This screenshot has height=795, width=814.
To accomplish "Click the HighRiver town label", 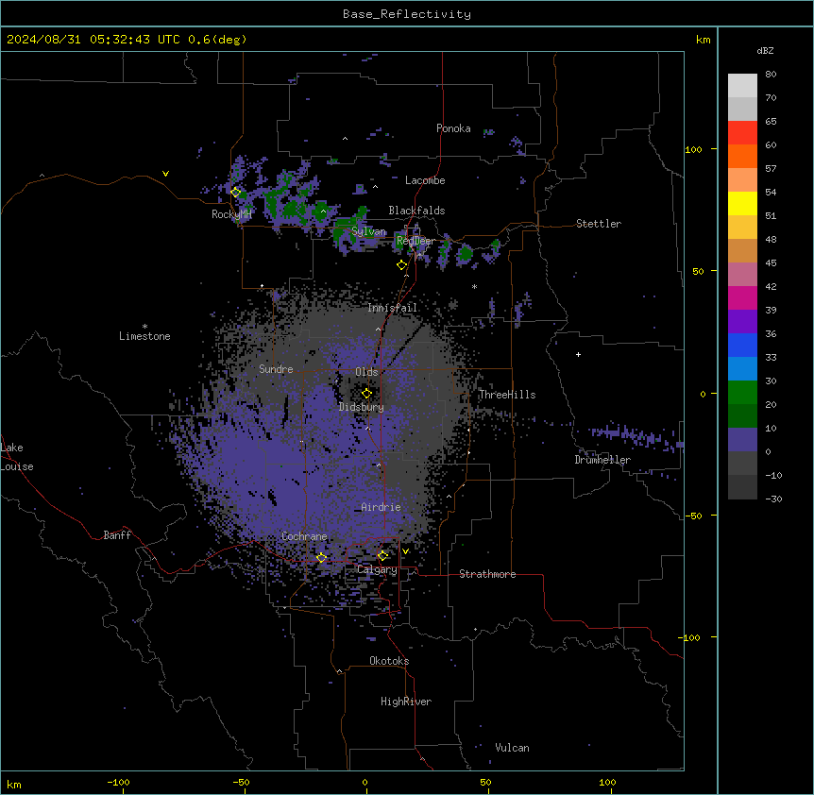I will tap(406, 702).
